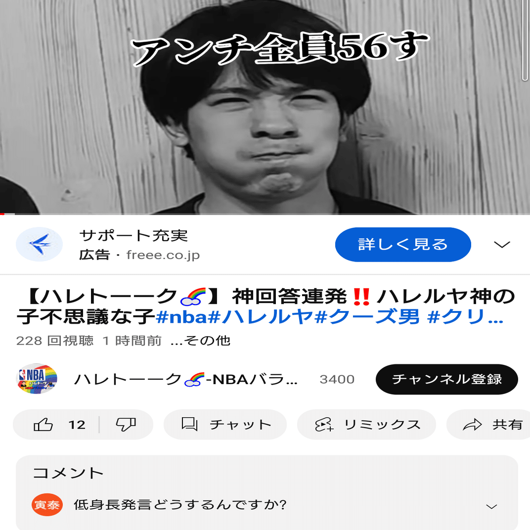Open the チャット chat button

[225, 425]
